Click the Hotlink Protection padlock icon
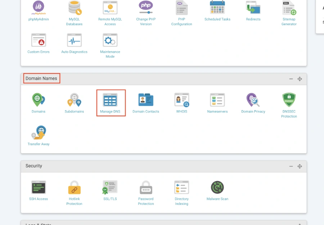The image size is (324, 225). point(75,188)
